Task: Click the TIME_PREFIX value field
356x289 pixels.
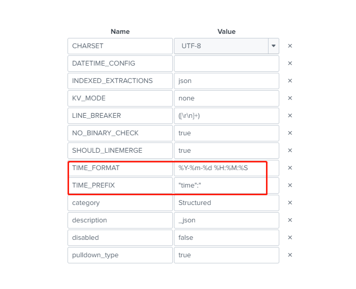Action: 226,185
